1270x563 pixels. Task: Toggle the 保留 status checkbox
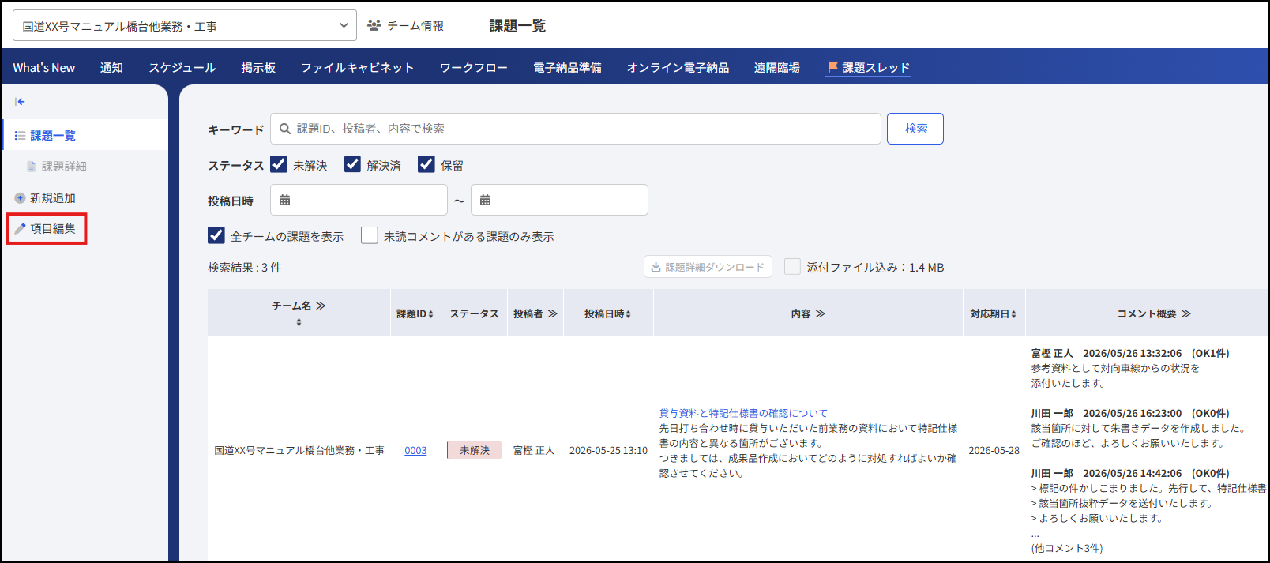pyautogui.click(x=426, y=164)
